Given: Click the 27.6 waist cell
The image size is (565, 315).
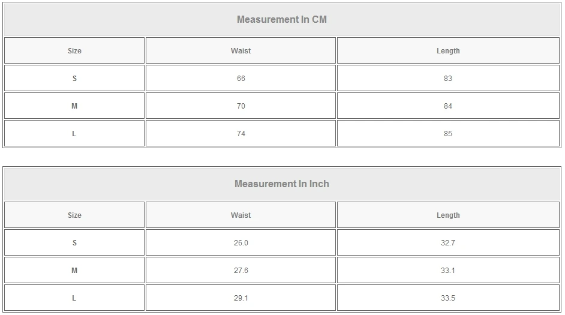Looking at the screenshot, I should [x=241, y=271].
